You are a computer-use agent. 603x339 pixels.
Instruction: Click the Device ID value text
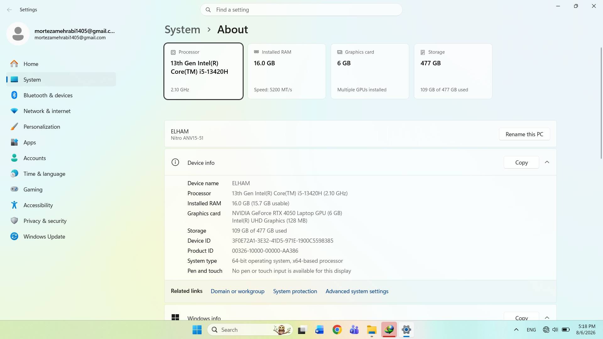(x=282, y=241)
